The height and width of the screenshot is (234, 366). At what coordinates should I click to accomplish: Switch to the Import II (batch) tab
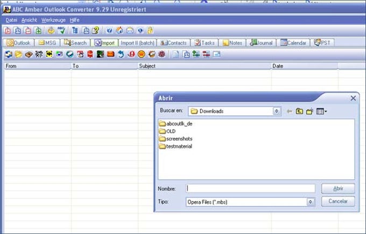point(137,43)
